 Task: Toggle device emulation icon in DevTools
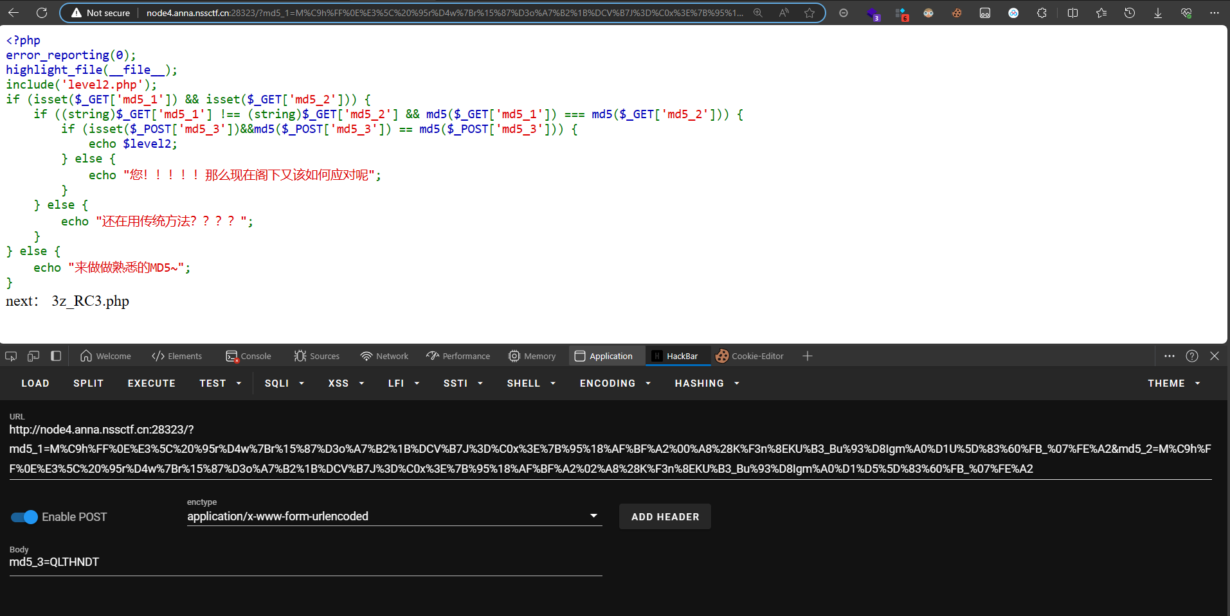(33, 356)
